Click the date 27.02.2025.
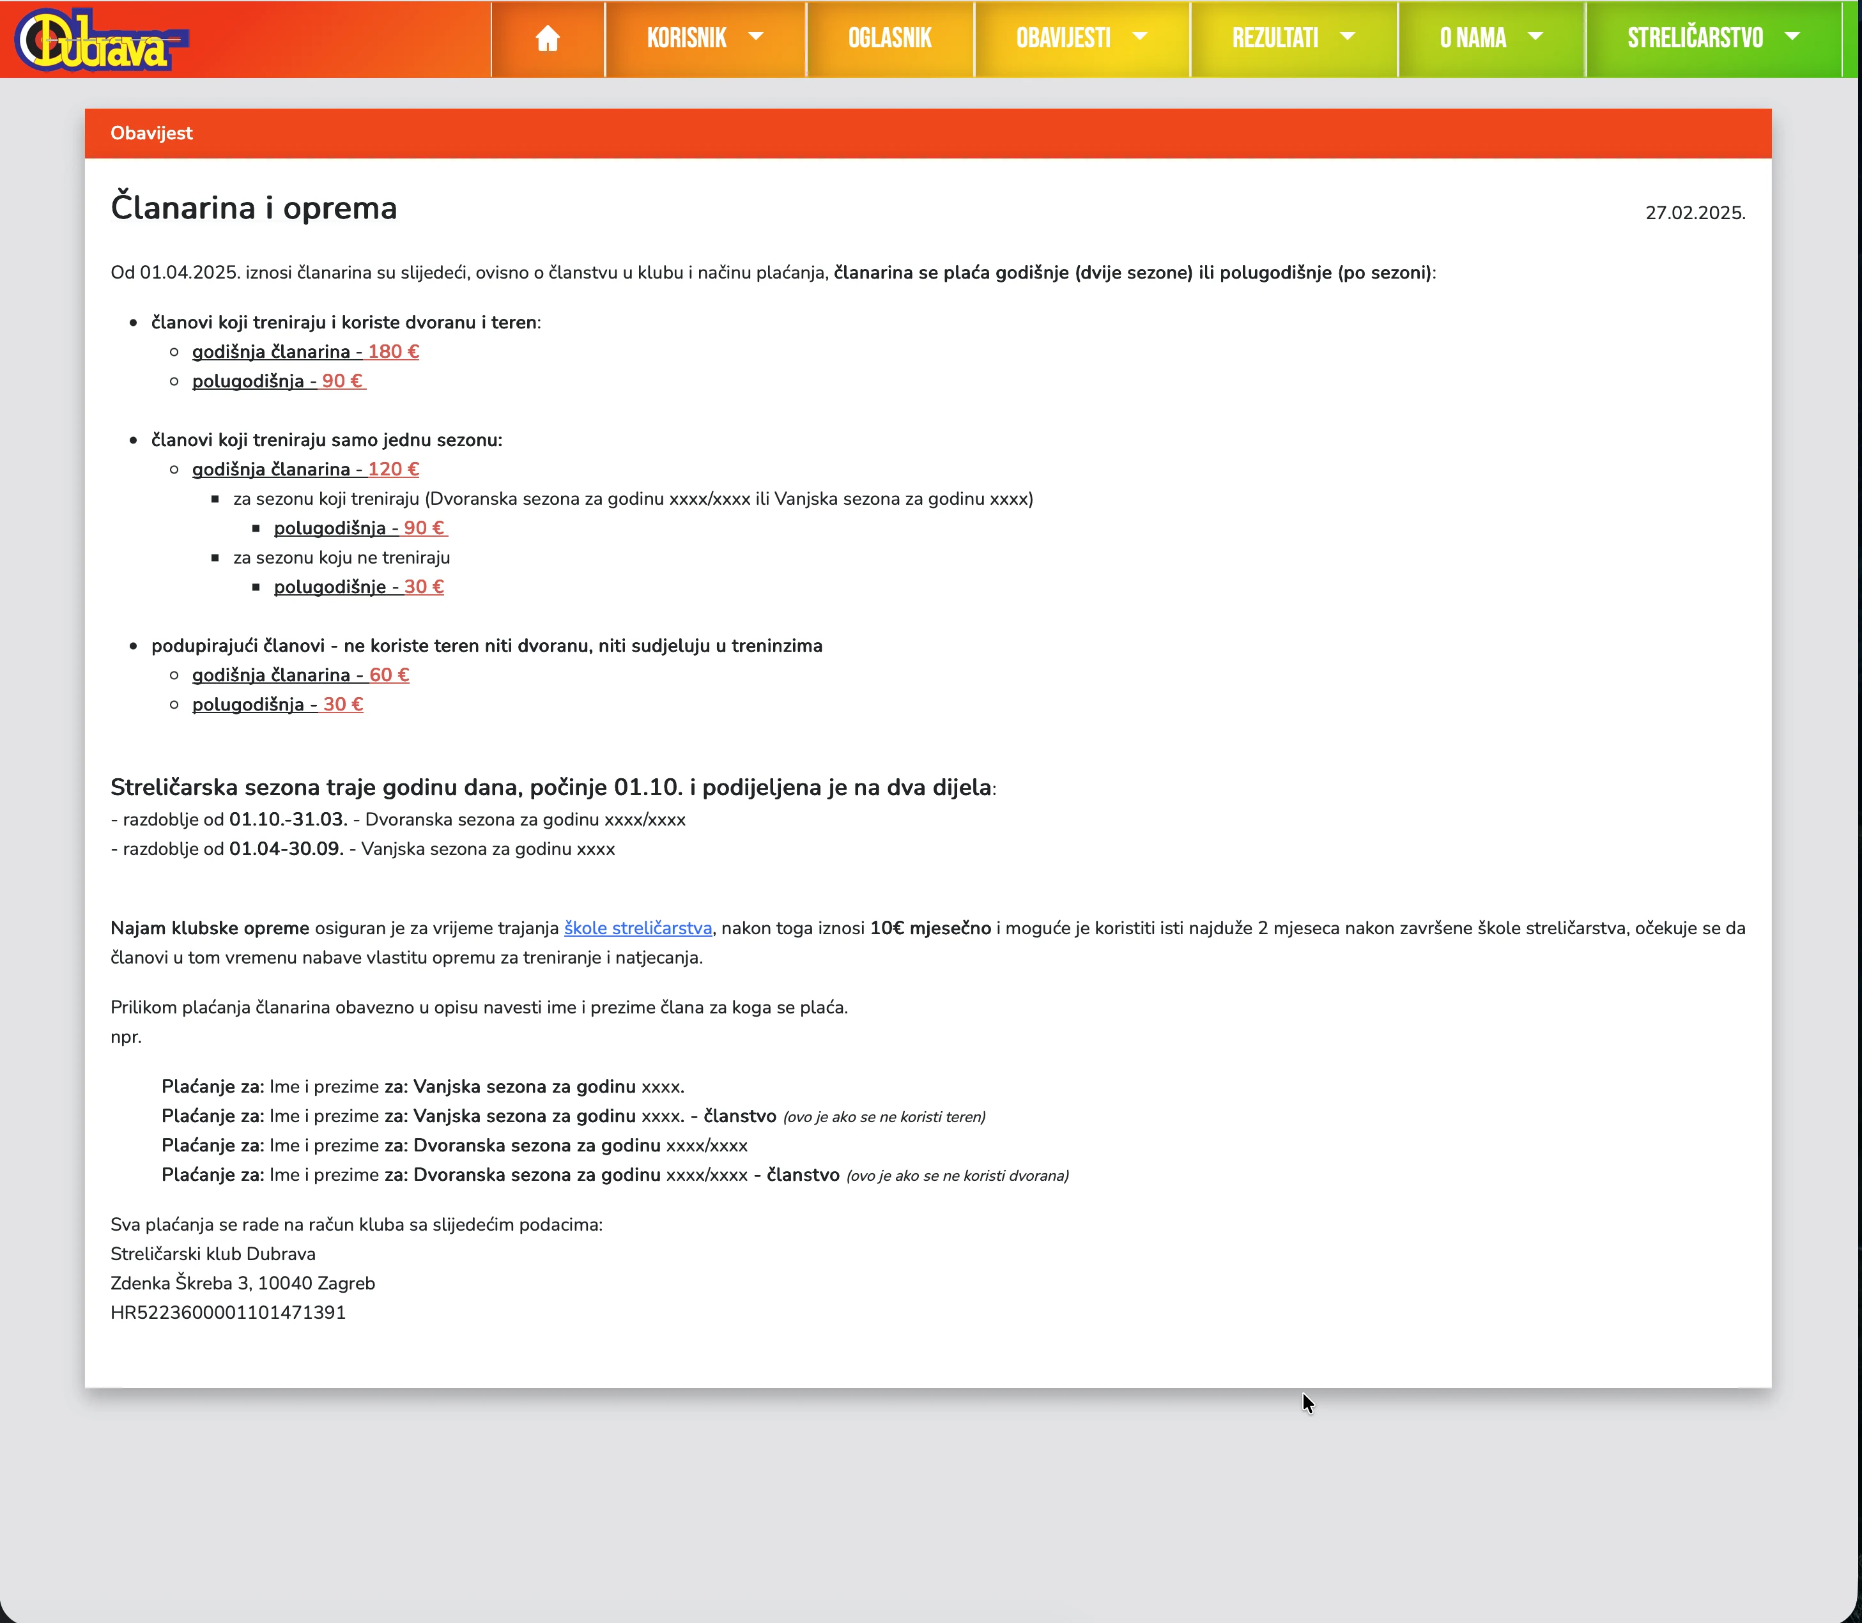Screen dimensions: 1862x1623 (1695, 213)
